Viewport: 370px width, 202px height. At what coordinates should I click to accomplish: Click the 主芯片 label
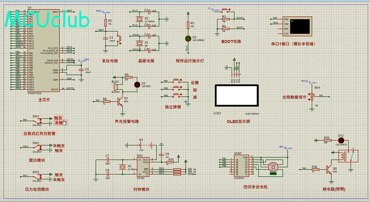pyautogui.click(x=44, y=100)
